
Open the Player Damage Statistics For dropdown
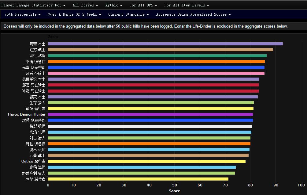point(33,5)
